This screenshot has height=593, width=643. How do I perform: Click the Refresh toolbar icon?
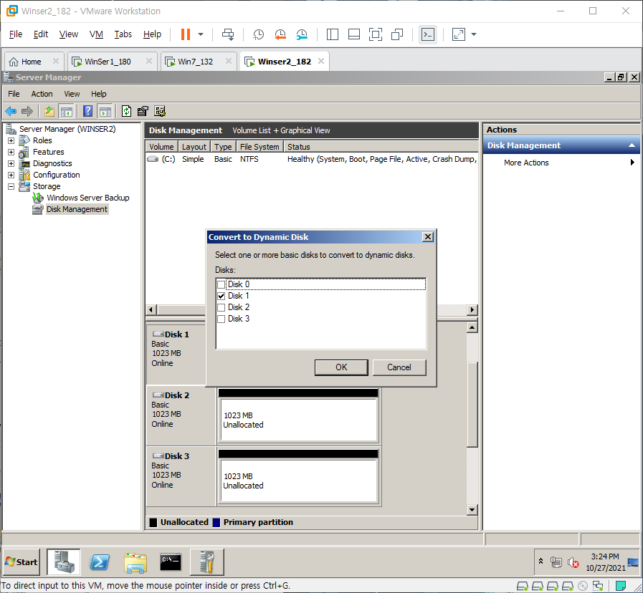126,111
